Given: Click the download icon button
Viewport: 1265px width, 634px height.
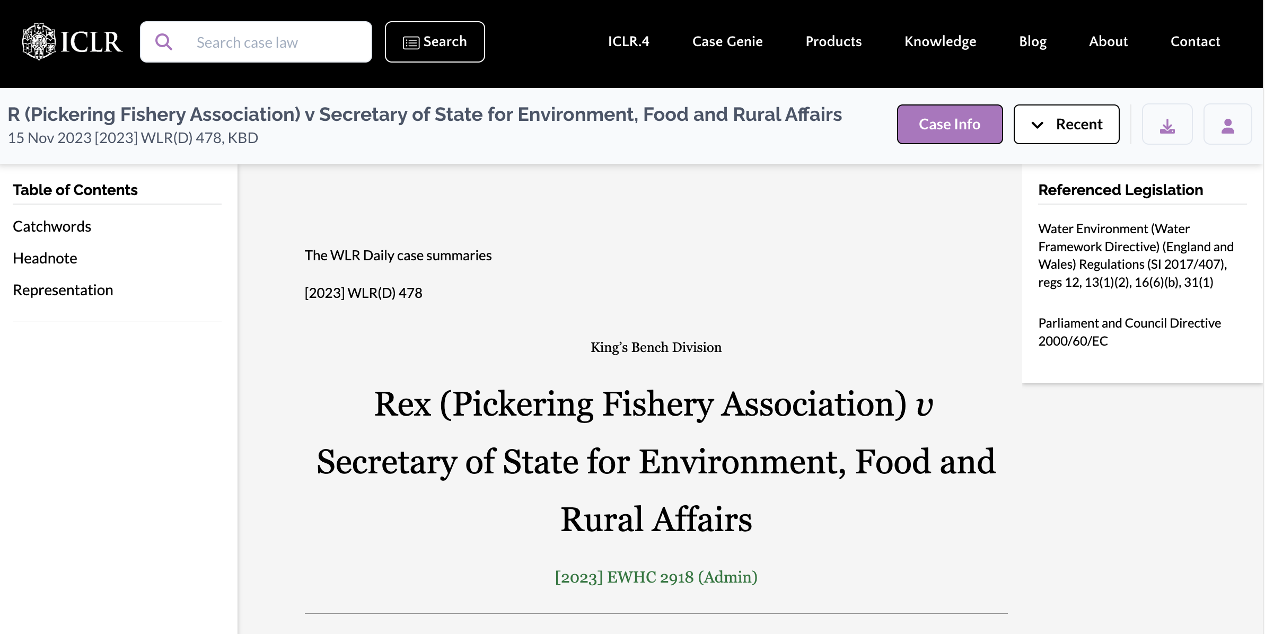Looking at the screenshot, I should click(1167, 125).
